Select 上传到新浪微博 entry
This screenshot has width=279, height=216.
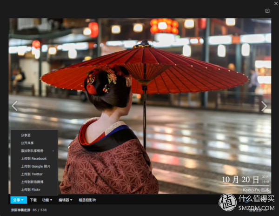[x=32, y=182]
